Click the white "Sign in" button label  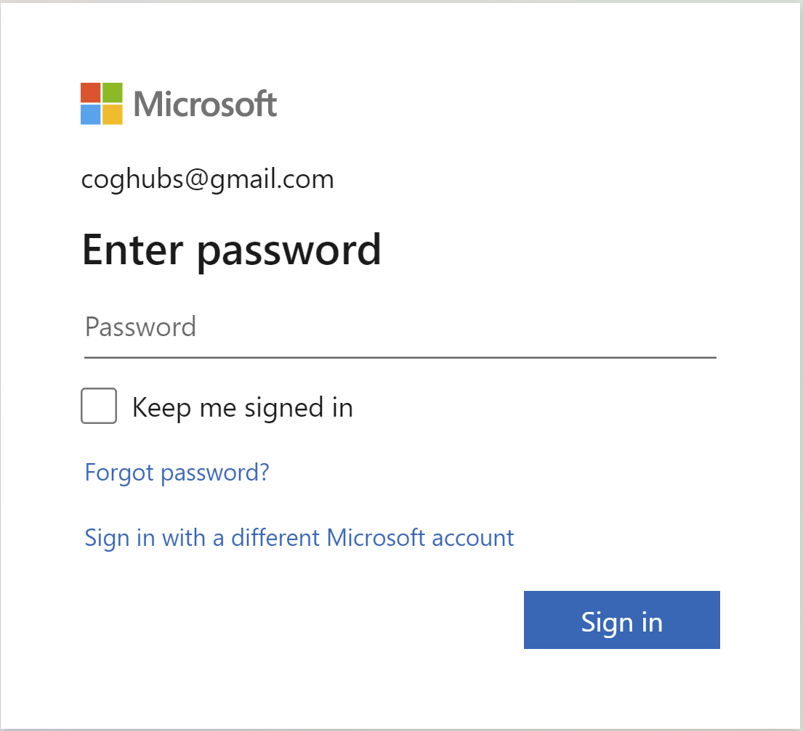(621, 622)
